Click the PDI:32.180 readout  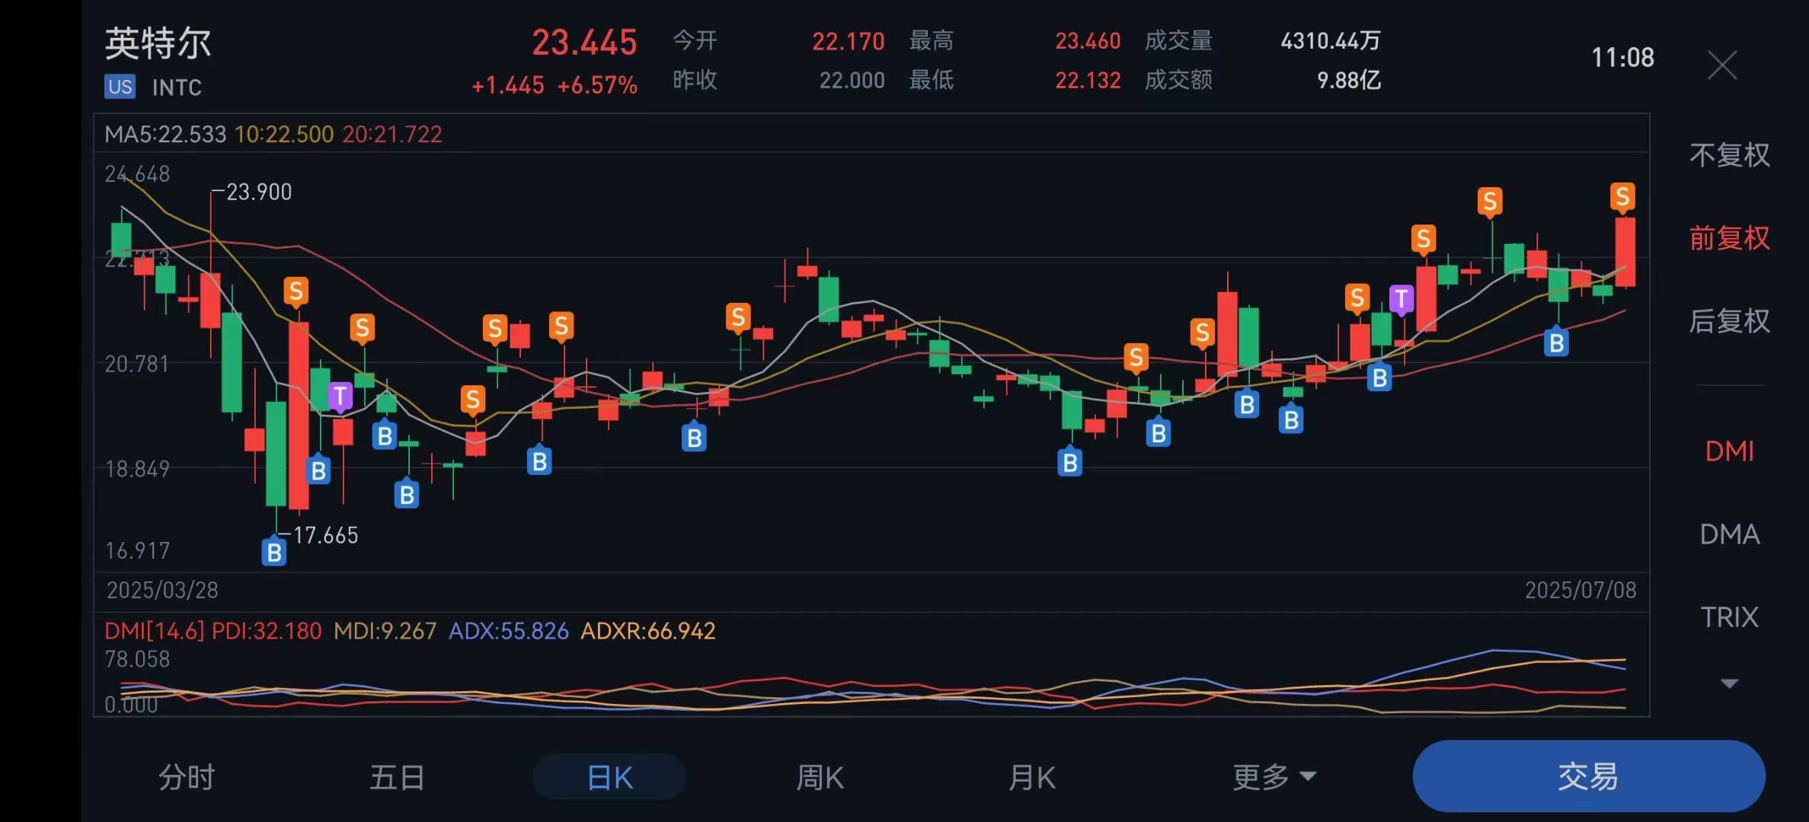tap(267, 631)
